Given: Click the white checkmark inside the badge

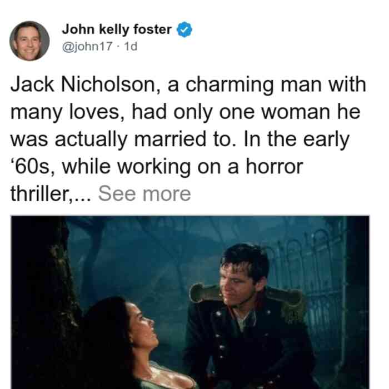Looking at the screenshot, I should coord(184,30).
